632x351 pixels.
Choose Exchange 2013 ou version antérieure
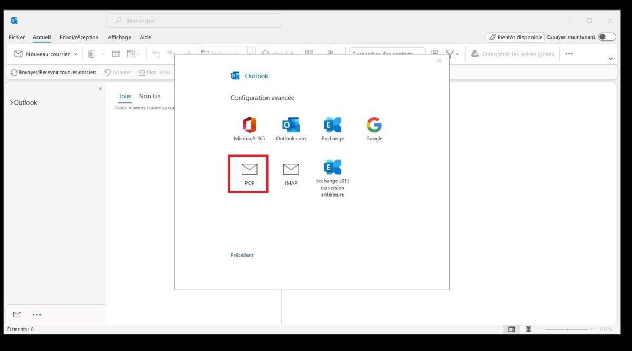point(332,168)
